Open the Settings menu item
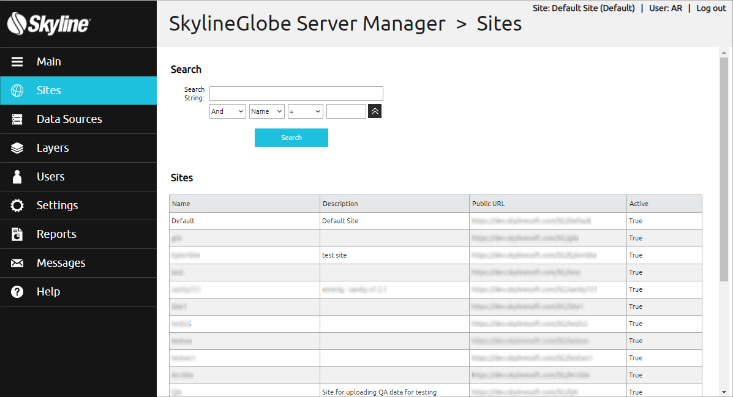The height and width of the screenshot is (397, 733). (78, 206)
